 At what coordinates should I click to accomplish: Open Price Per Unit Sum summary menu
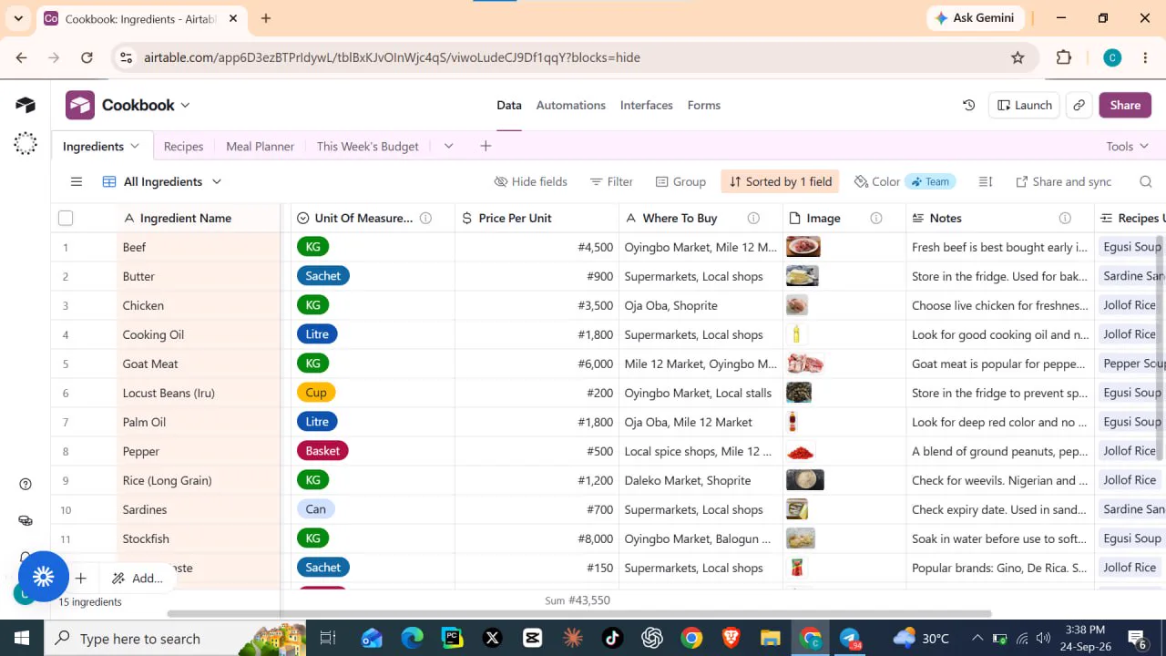578,600
